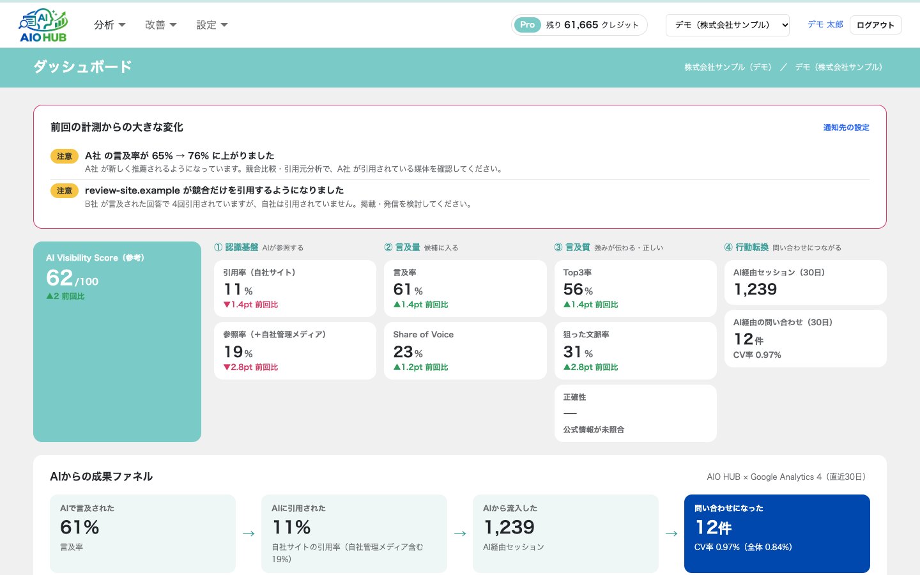Open the Top3率 metric card
920x575 pixels.
tap(636, 288)
